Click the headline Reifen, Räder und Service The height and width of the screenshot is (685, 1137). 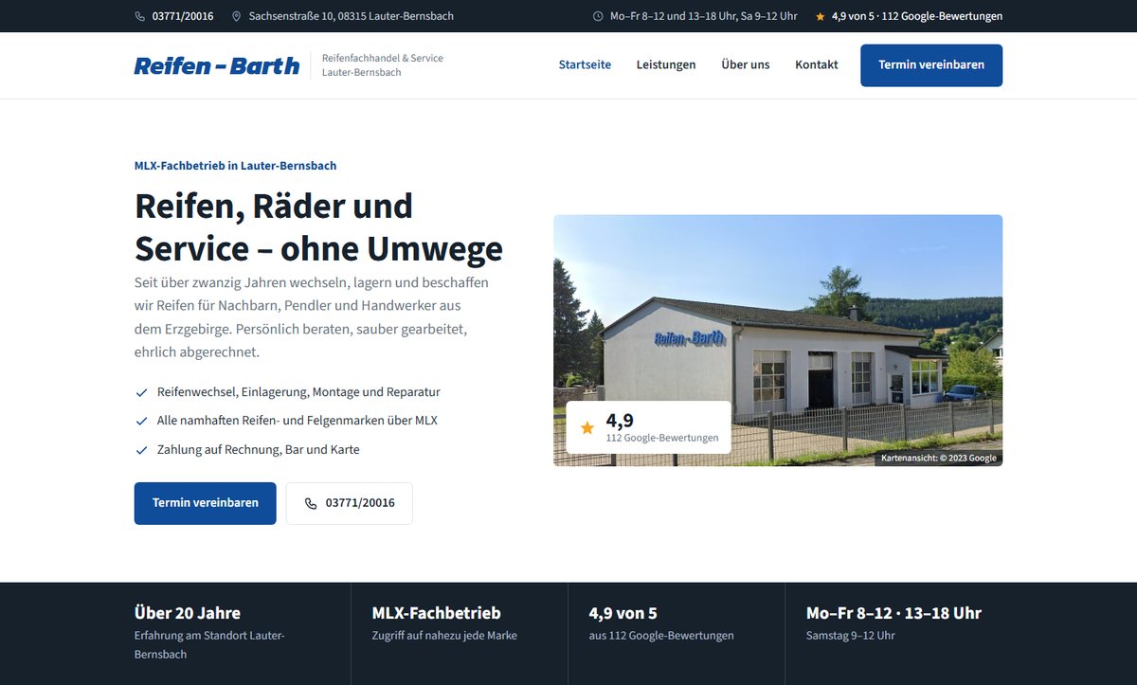319,226
